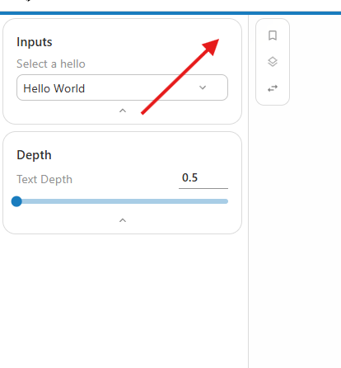Open the layers icon in side toolbar
The height and width of the screenshot is (368, 341).
[273, 62]
